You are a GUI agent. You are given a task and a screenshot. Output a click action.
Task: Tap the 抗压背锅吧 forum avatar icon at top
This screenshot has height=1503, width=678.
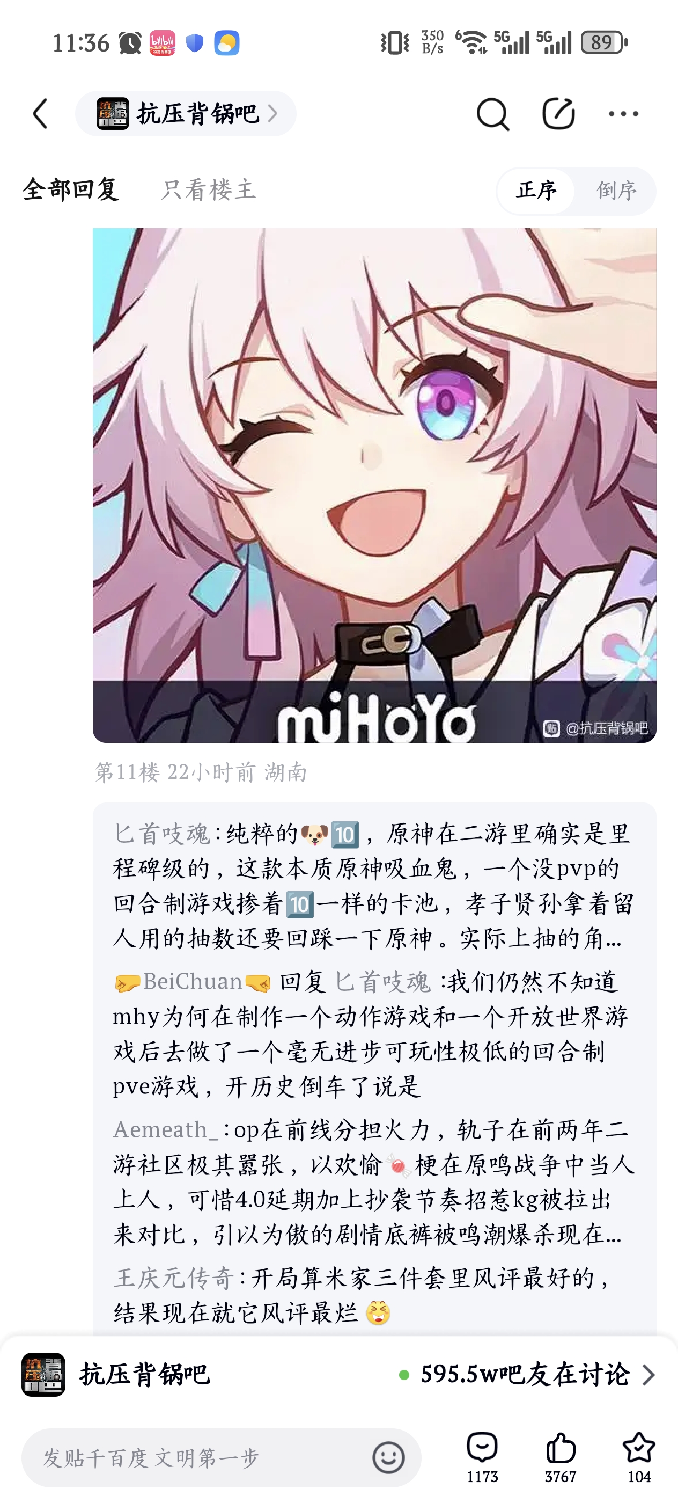(x=113, y=113)
